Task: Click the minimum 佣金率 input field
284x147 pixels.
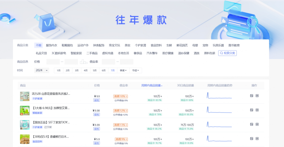Action: pos(109,62)
